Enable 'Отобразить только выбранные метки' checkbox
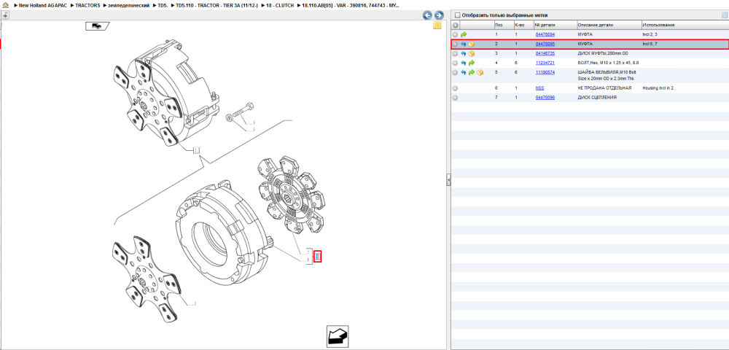 click(458, 15)
